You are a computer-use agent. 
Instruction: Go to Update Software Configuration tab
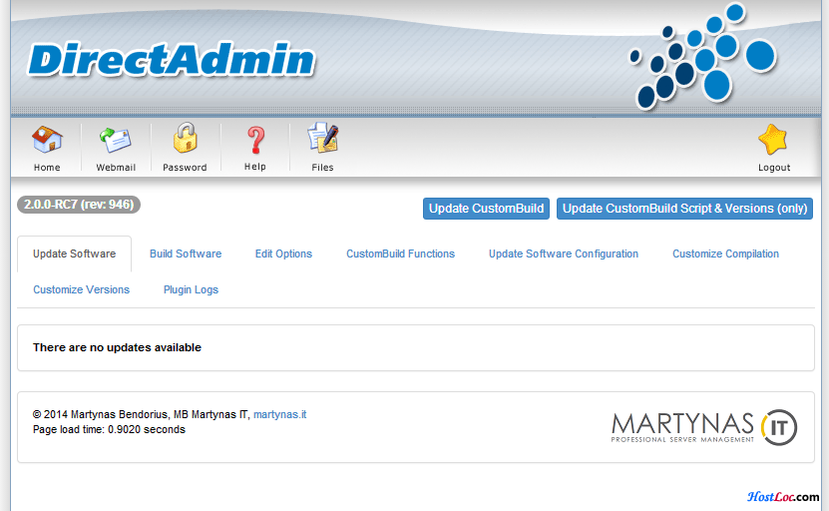[x=563, y=254]
